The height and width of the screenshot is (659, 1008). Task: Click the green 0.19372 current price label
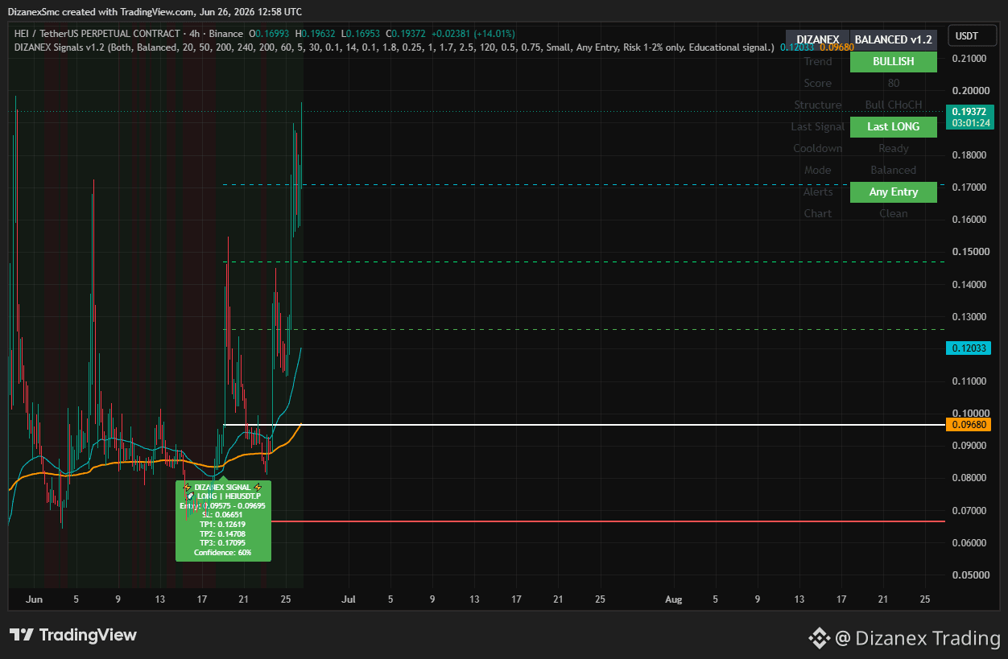[x=969, y=112]
